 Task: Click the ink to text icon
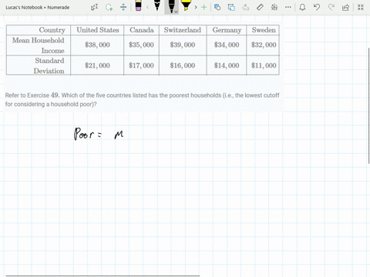(x=246, y=7)
